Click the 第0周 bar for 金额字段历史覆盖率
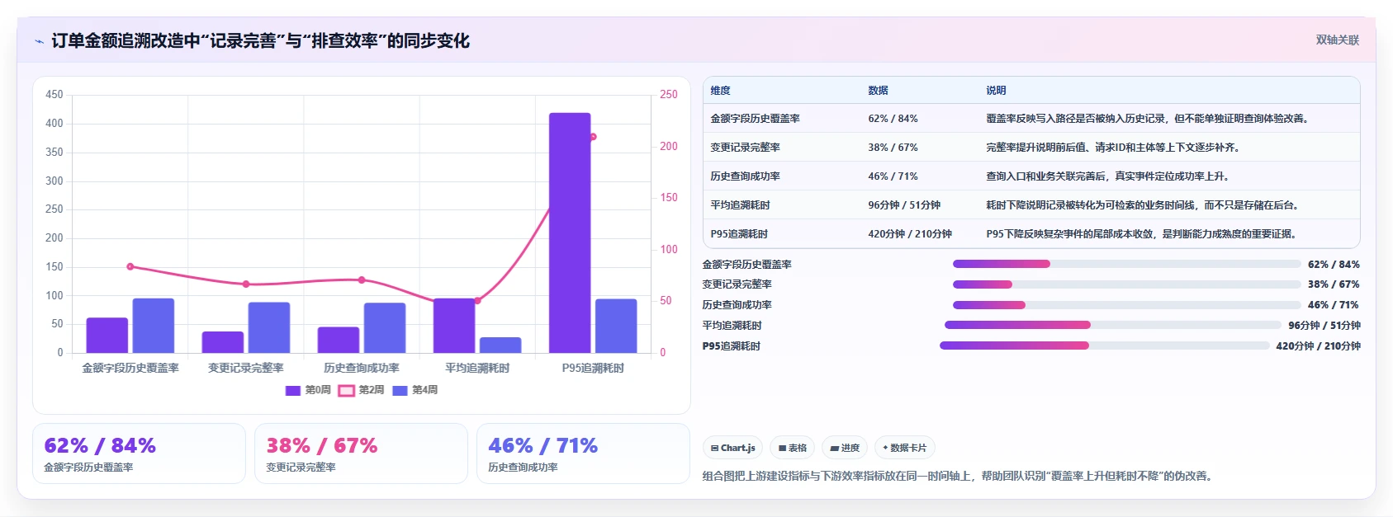Image resolution: width=1393 pixels, height=517 pixels. click(x=107, y=335)
